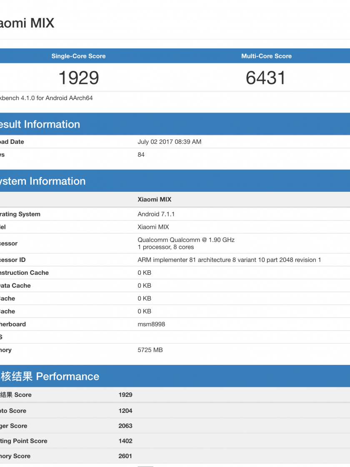Click the upload date July 02 2017
Screen dimensions: 350x467
pos(169,142)
